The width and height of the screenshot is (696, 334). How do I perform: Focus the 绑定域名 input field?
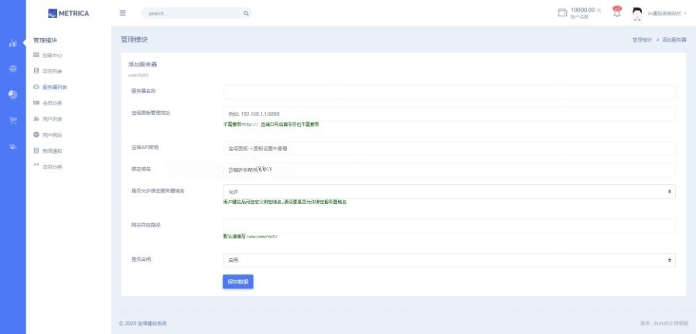(x=449, y=169)
